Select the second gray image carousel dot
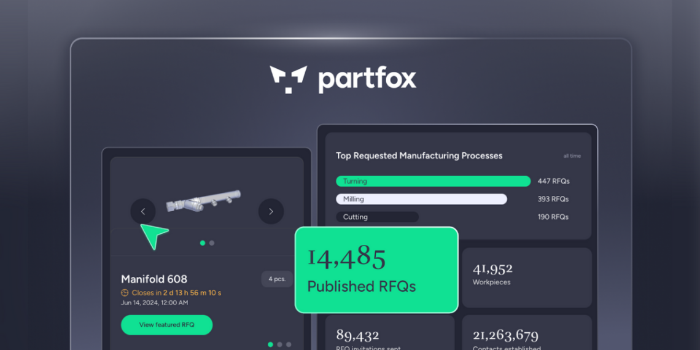The image size is (700, 350). click(x=212, y=243)
